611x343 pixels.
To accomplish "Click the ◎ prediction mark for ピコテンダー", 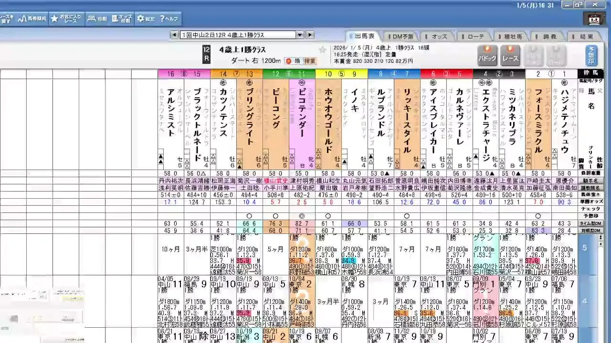I will click(x=302, y=216).
